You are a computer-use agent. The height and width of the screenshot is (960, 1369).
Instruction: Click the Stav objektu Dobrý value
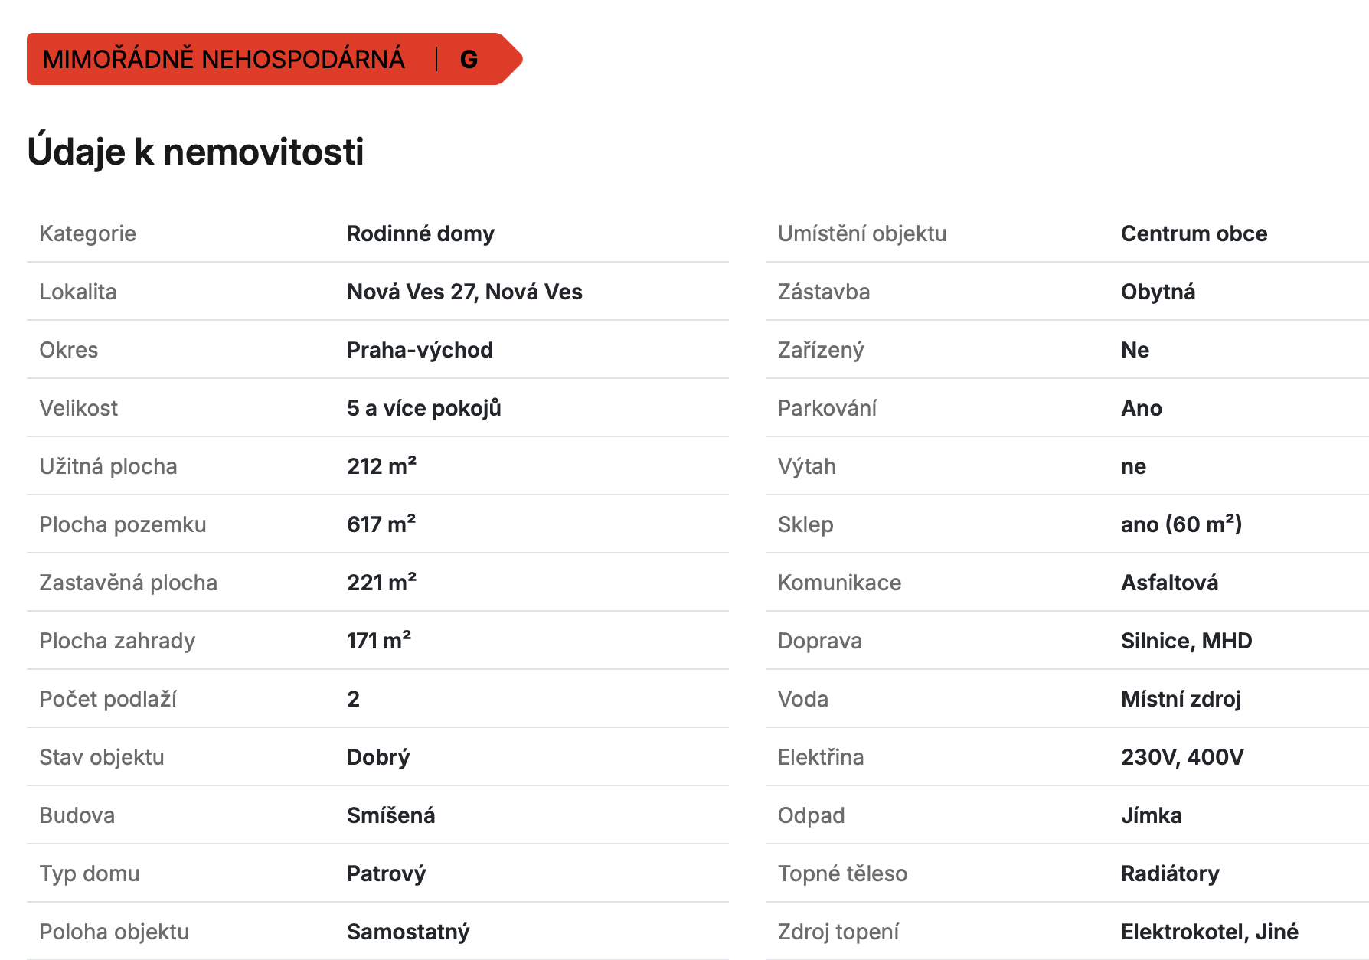378,757
